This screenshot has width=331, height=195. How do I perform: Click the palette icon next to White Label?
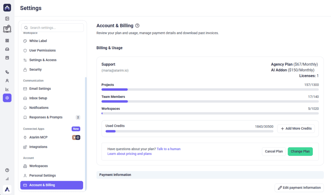(x=25, y=41)
